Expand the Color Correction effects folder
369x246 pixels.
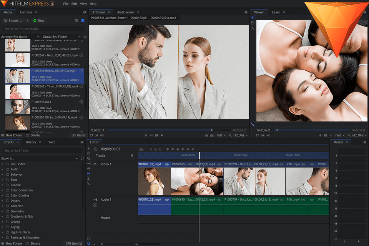[2, 190]
